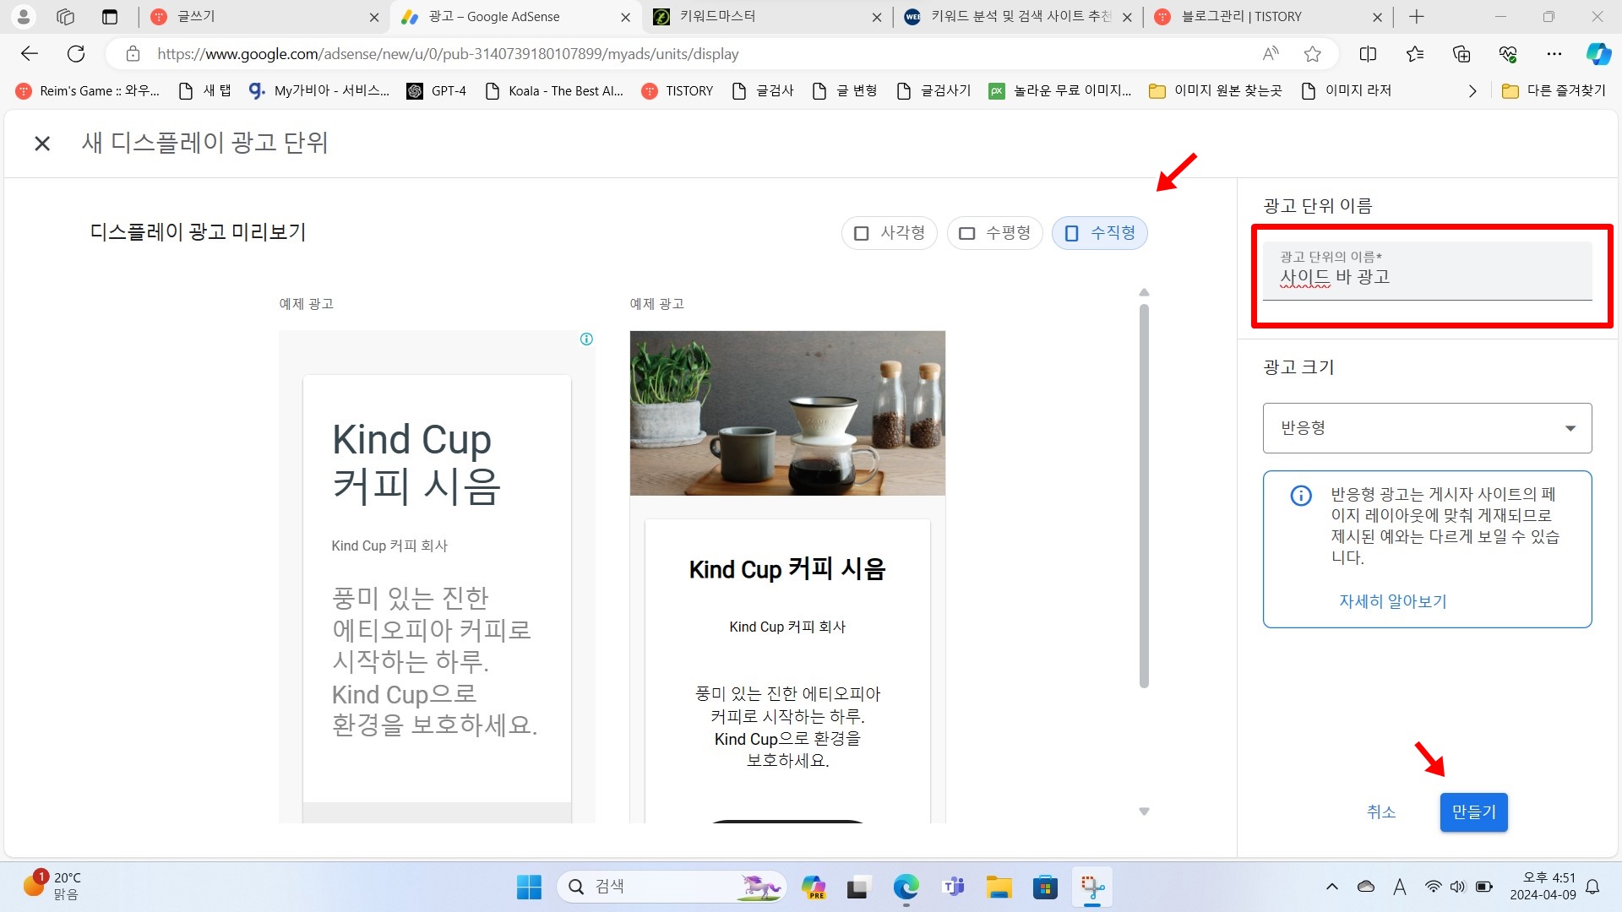Image resolution: width=1622 pixels, height=912 pixels.
Task: Open the My가비아 bookmark
Action: tap(319, 91)
